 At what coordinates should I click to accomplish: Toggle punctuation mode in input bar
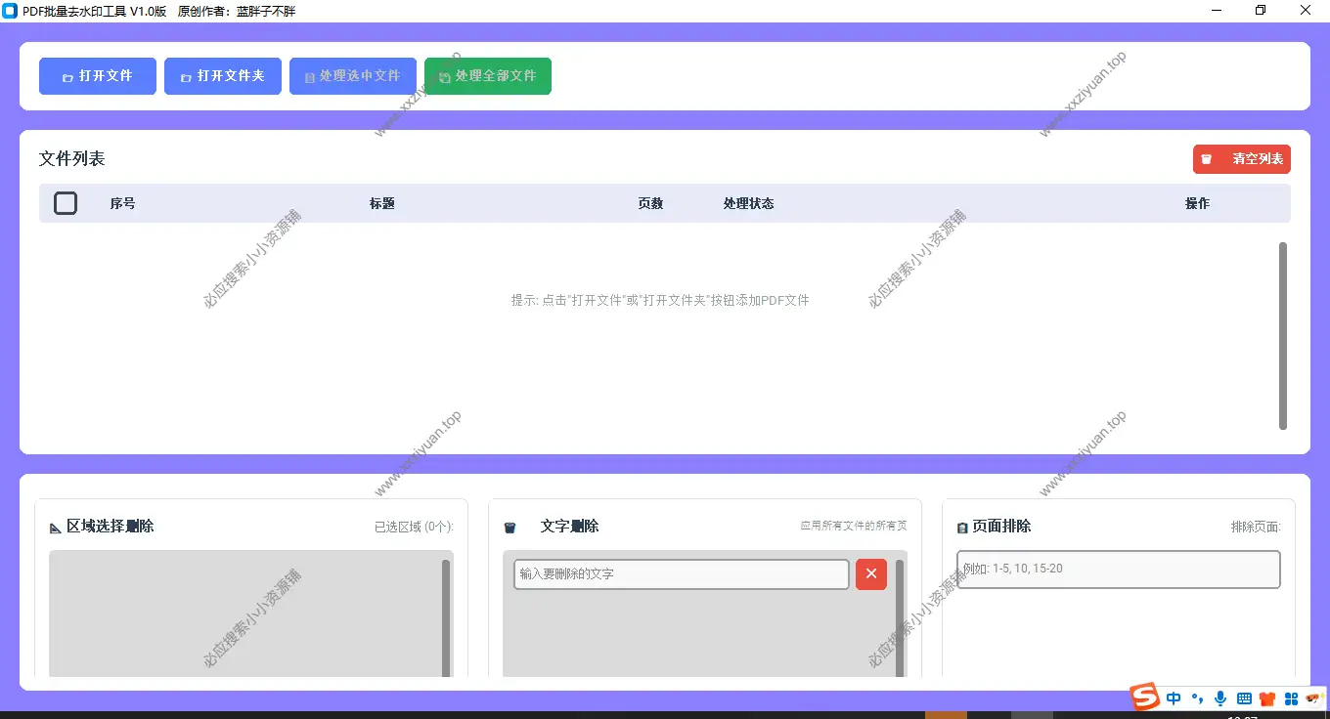pos(1196,698)
